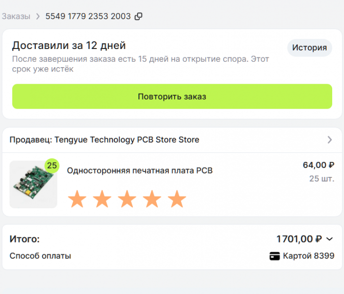Open Односторонняя печатная плата PCB product title

click(x=139, y=171)
